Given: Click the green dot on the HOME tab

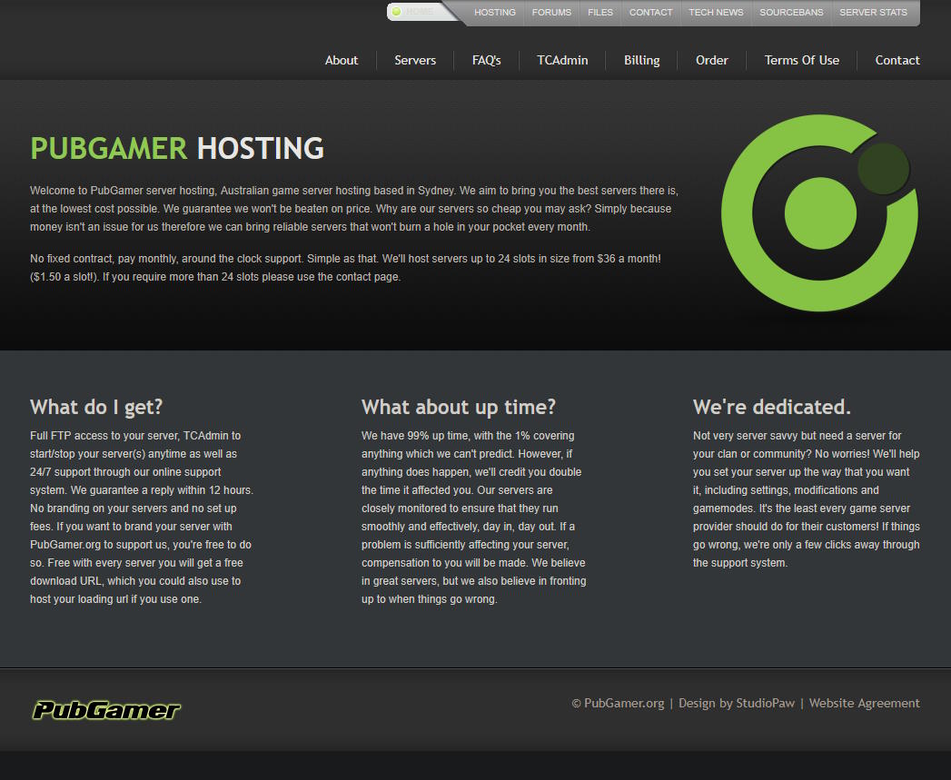Looking at the screenshot, I should pyautogui.click(x=395, y=11).
